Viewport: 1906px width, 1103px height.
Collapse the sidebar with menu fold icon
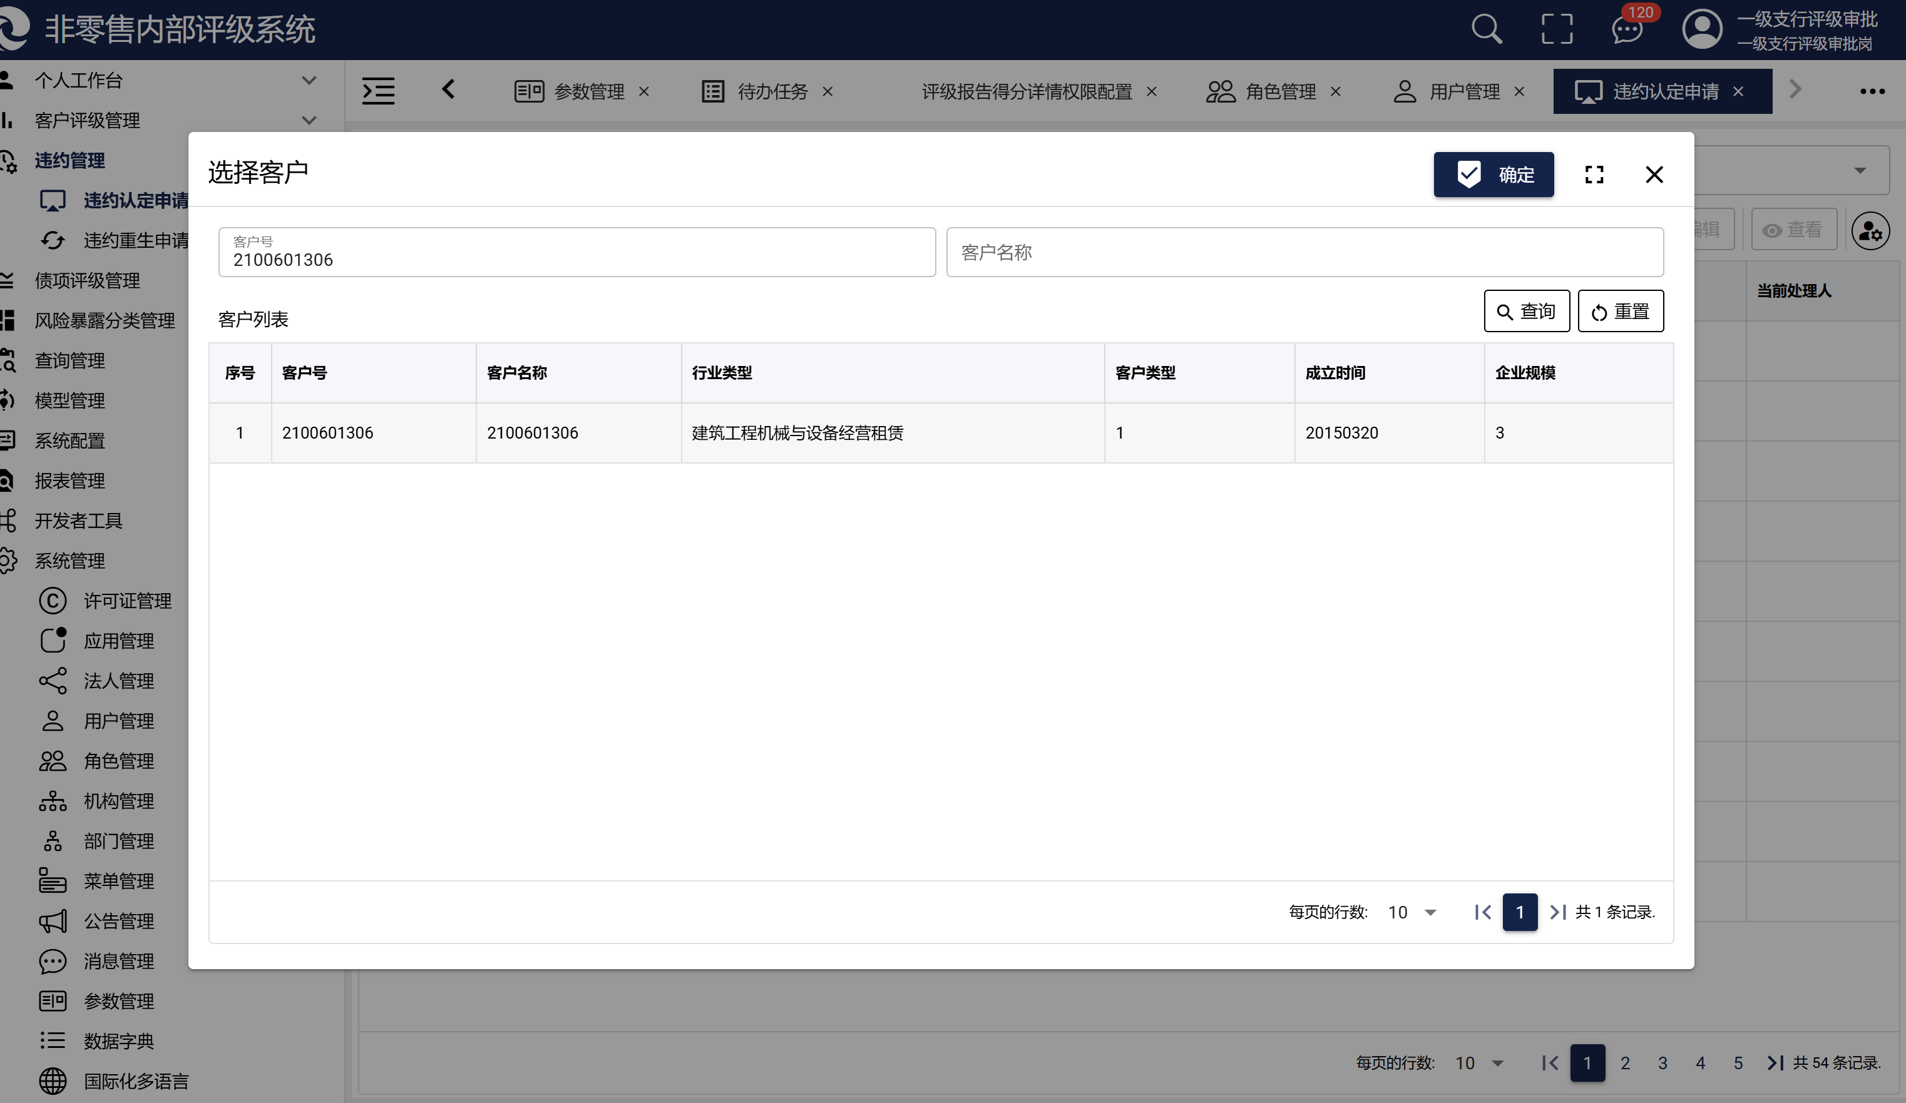(378, 91)
